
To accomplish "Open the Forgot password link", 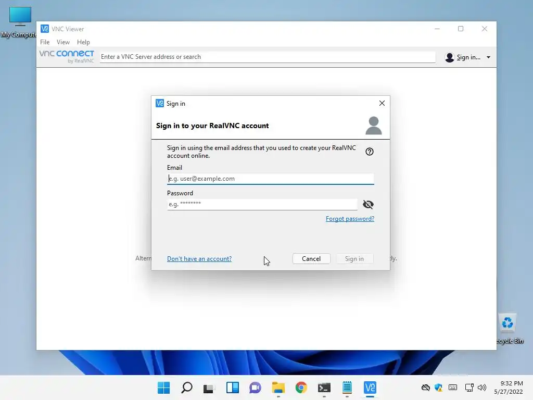I will pyautogui.click(x=350, y=219).
